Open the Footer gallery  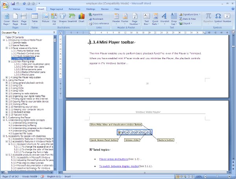(x=125, y=19)
